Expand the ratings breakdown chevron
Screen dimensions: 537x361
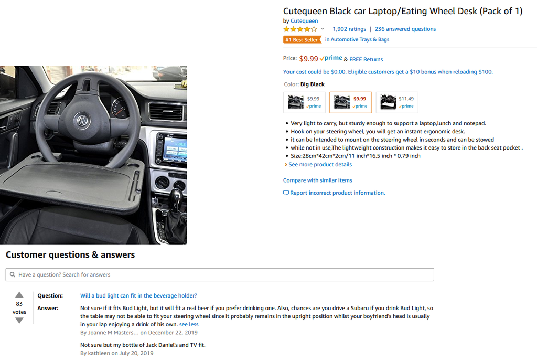click(x=323, y=29)
